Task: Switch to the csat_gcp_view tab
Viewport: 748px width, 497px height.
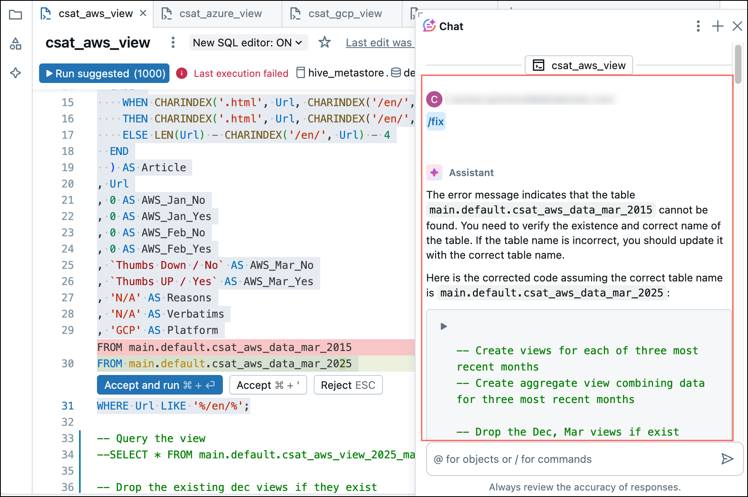Action: click(345, 13)
